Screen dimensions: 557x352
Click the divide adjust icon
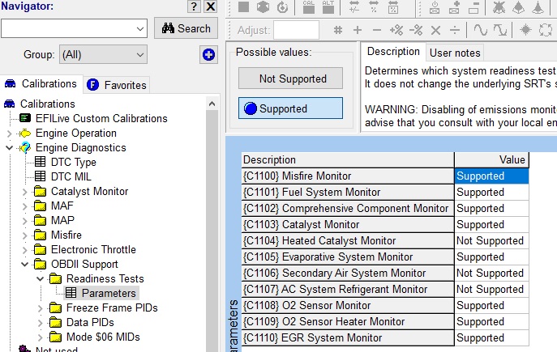(x=455, y=30)
